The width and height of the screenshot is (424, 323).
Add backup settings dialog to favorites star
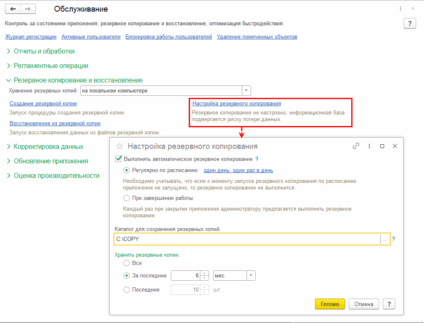point(120,146)
